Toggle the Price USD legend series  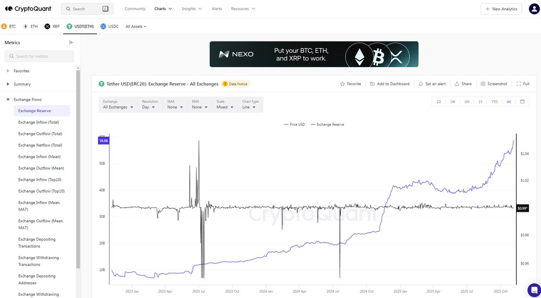tap(294, 124)
